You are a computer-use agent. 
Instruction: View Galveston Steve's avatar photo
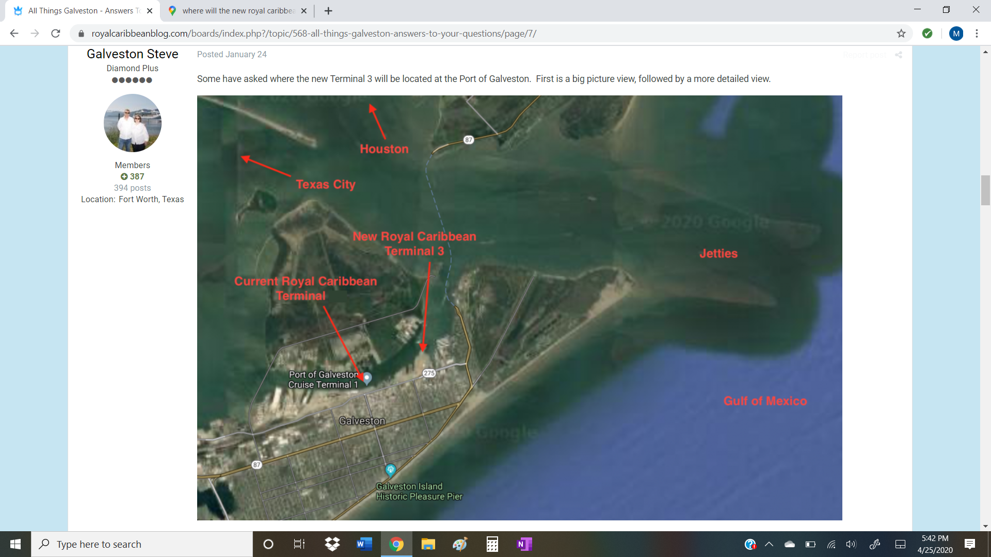tap(133, 123)
